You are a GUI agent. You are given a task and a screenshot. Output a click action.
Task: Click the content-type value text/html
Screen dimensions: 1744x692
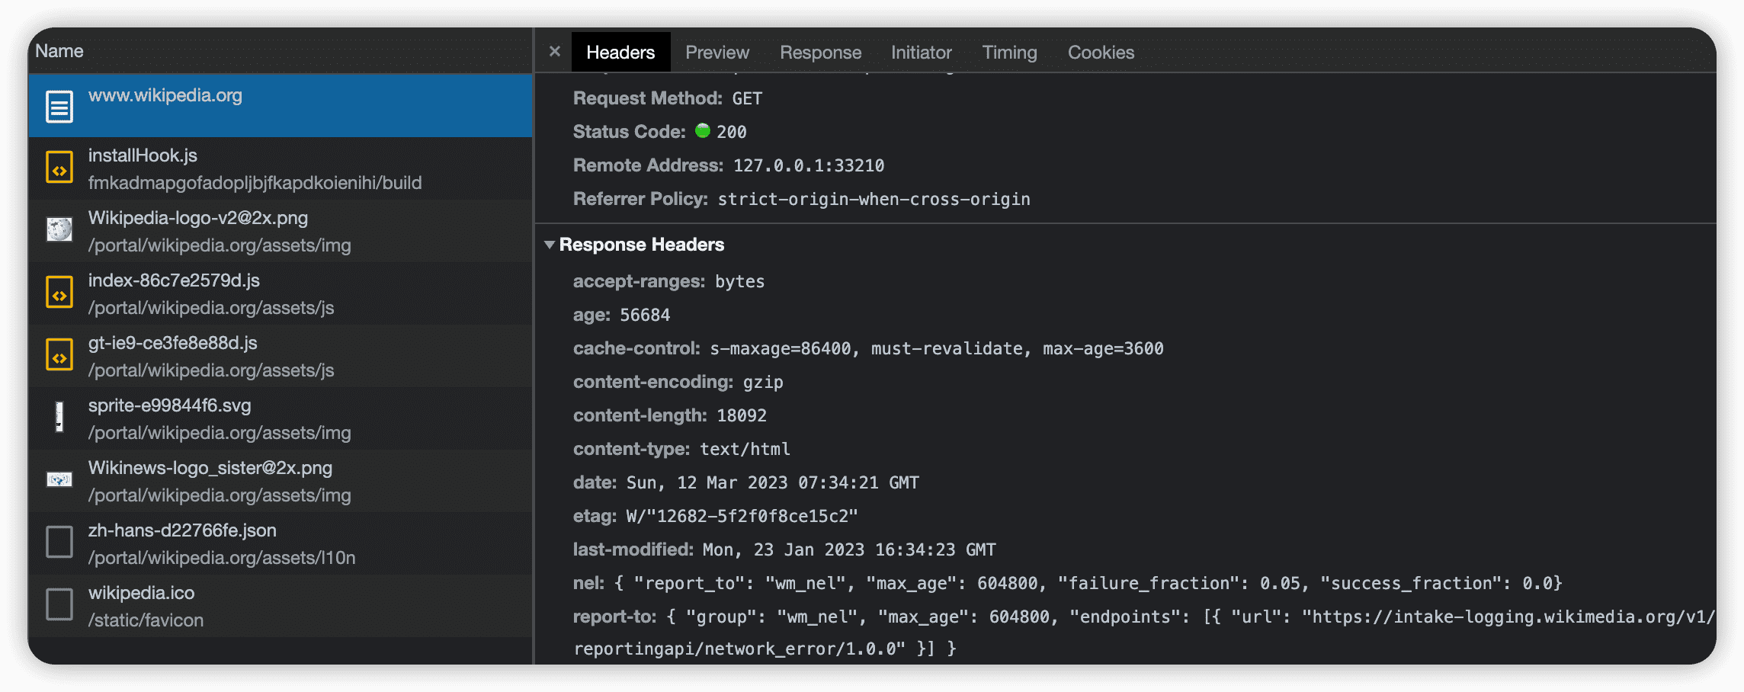tap(745, 449)
